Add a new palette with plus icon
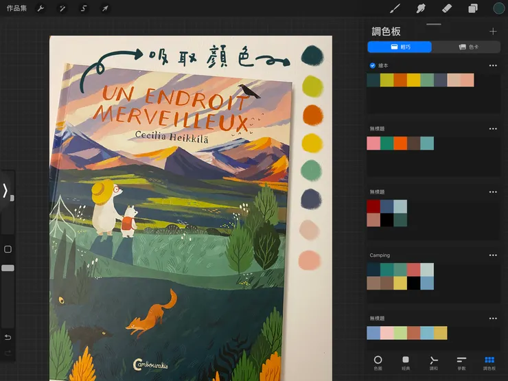 (493, 32)
